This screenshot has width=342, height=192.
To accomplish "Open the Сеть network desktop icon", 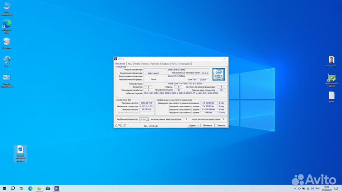I will (x=7, y=61).
